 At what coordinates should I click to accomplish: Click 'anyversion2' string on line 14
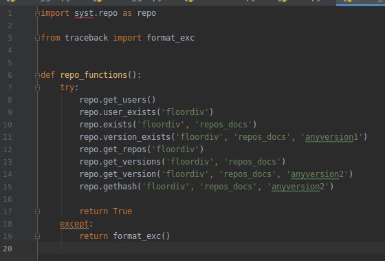(317, 174)
